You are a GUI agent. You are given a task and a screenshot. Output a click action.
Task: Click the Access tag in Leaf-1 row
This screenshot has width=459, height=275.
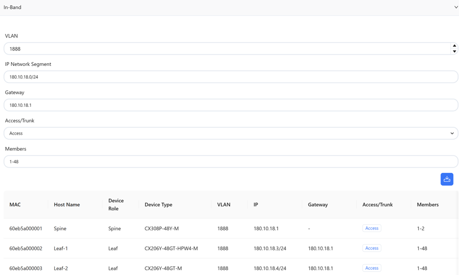(x=372, y=248)
